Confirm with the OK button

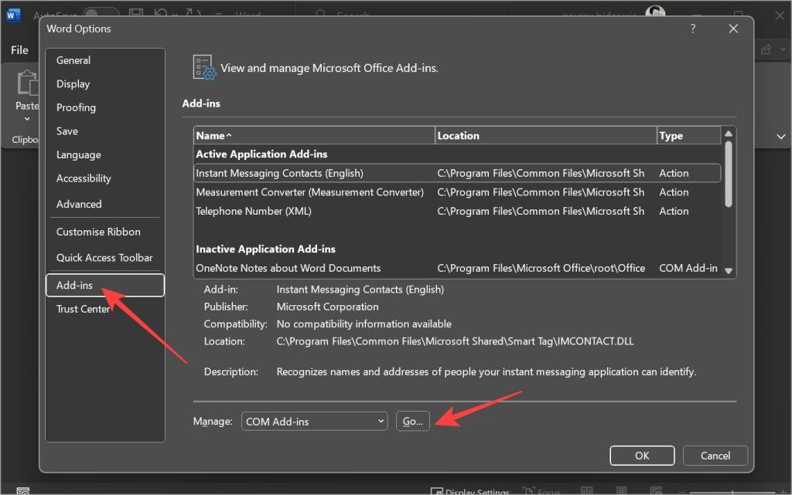642,456
